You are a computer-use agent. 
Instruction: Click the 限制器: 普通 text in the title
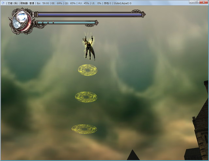[x=27, y=3]
